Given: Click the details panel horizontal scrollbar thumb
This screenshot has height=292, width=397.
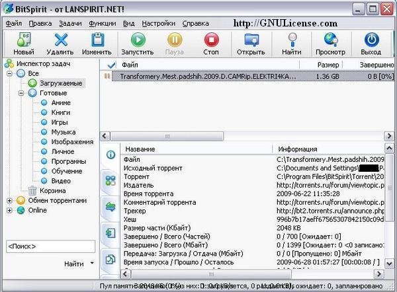Looking at the screenshot, I should (211, 274).
